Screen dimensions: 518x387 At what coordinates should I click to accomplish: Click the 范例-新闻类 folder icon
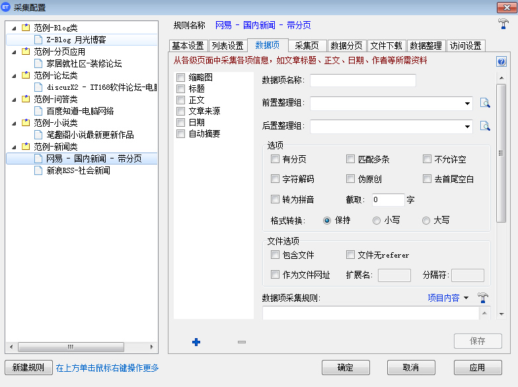(x=26, y=147)
